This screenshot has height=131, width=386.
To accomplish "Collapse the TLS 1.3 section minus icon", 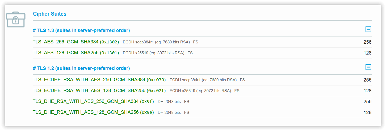I will [368, 29].
